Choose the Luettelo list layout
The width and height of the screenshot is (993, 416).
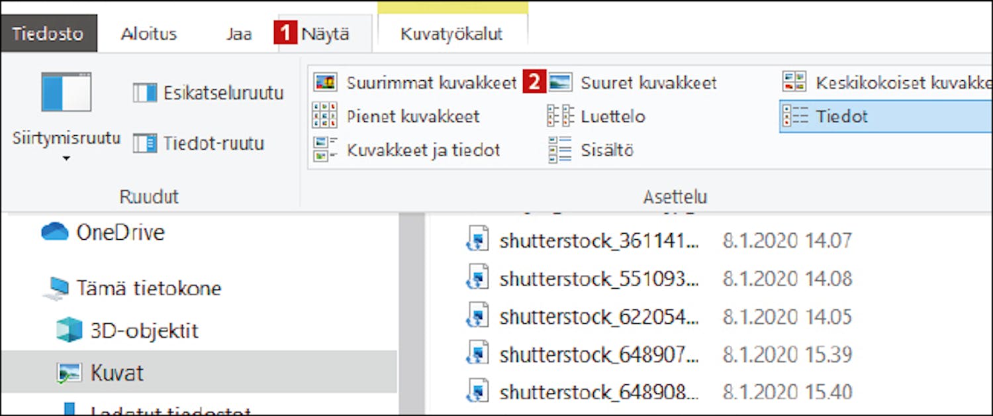(596, 117)
